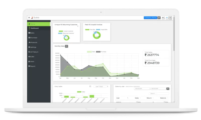Click the Admin row in user table
Image resolution: width=201 pixels, height=120 pixels.
[x=142, y=102]
